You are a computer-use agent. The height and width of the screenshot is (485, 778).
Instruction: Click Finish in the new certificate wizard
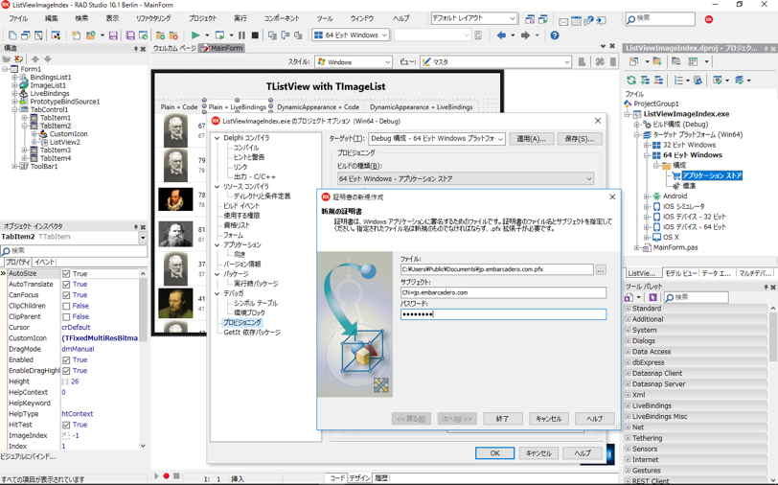503,419
